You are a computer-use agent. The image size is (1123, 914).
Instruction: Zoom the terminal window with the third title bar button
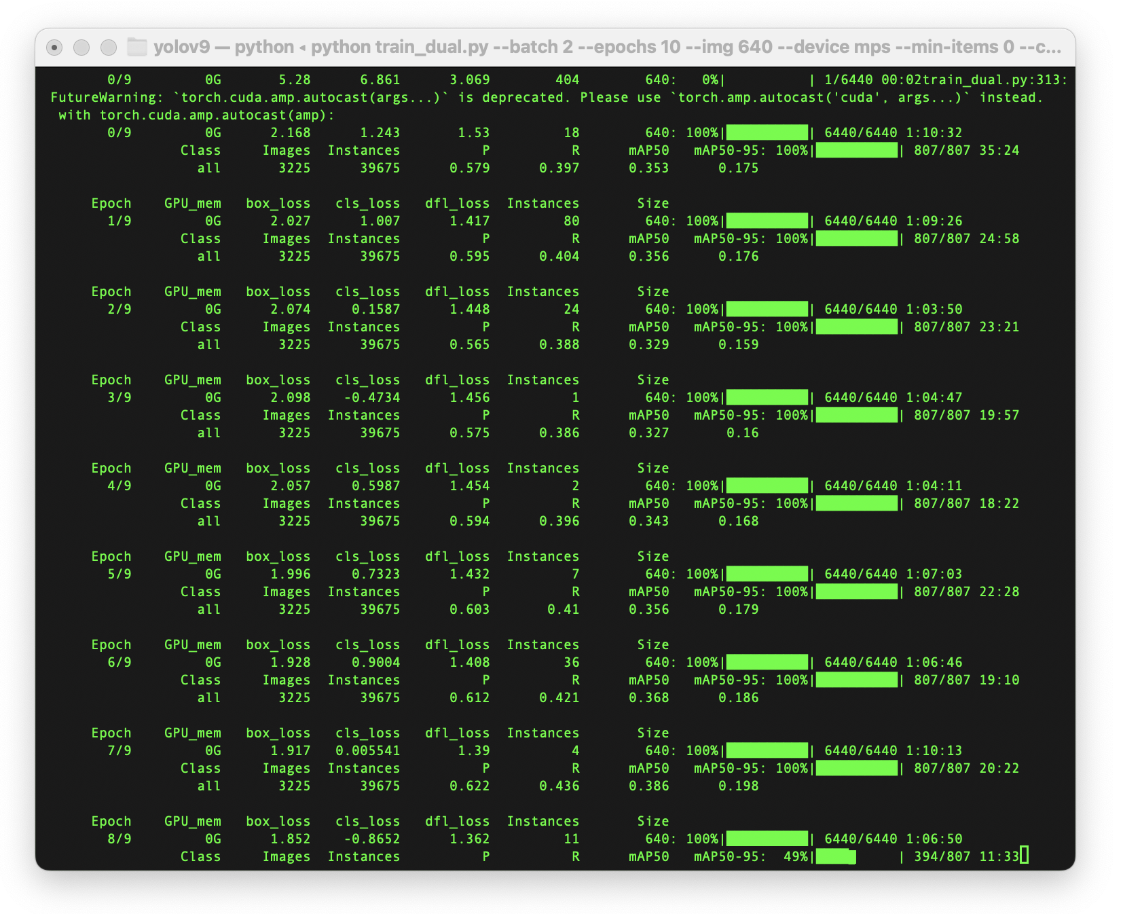point(109,47)
